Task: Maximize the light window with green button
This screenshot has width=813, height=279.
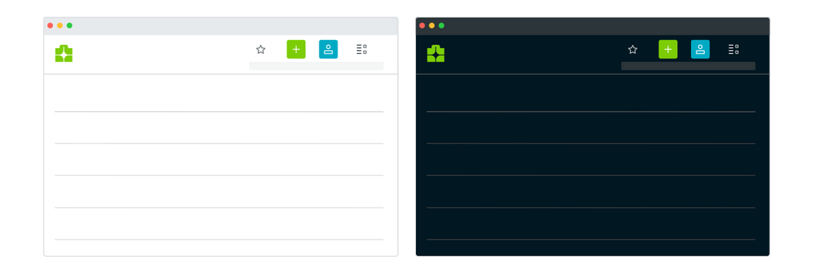Action: (x=70, y=25)
